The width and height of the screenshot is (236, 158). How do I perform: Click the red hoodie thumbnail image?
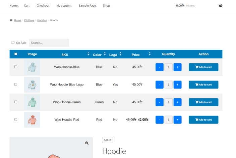click(32, 120)
